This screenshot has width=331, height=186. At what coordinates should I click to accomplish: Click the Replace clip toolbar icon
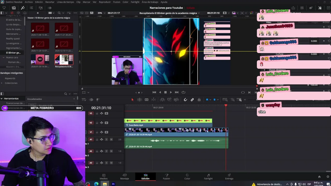click(x=176, y=100)
